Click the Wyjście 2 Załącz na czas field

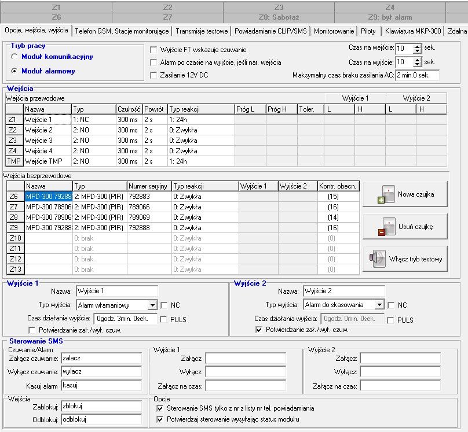point(400,386)
